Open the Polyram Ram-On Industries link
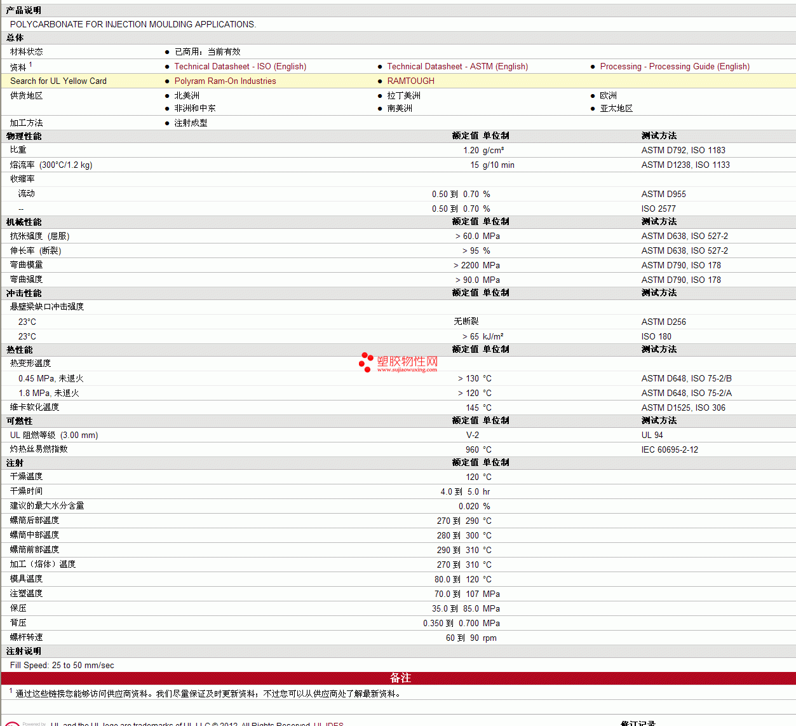The height and width of the screenshot is (726, 796). tap(225, 81)
